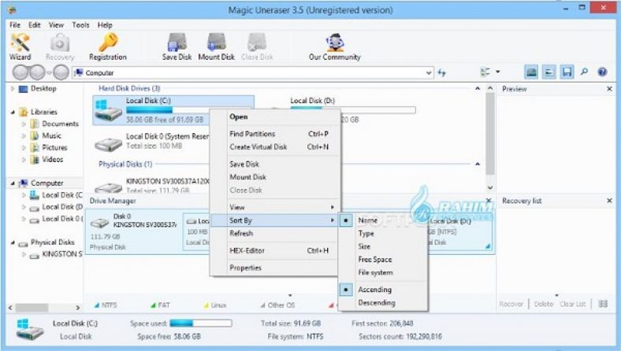Close the Preview panel
The width and height of the screenshot is (621, 351).
click(x=609, y=89)
